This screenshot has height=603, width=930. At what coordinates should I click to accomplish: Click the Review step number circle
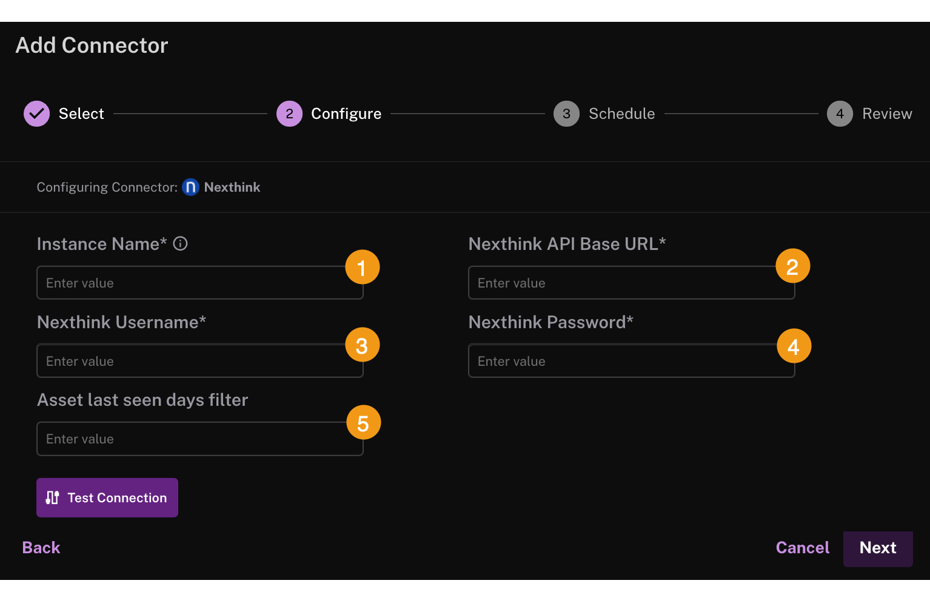tap(840, 113)
